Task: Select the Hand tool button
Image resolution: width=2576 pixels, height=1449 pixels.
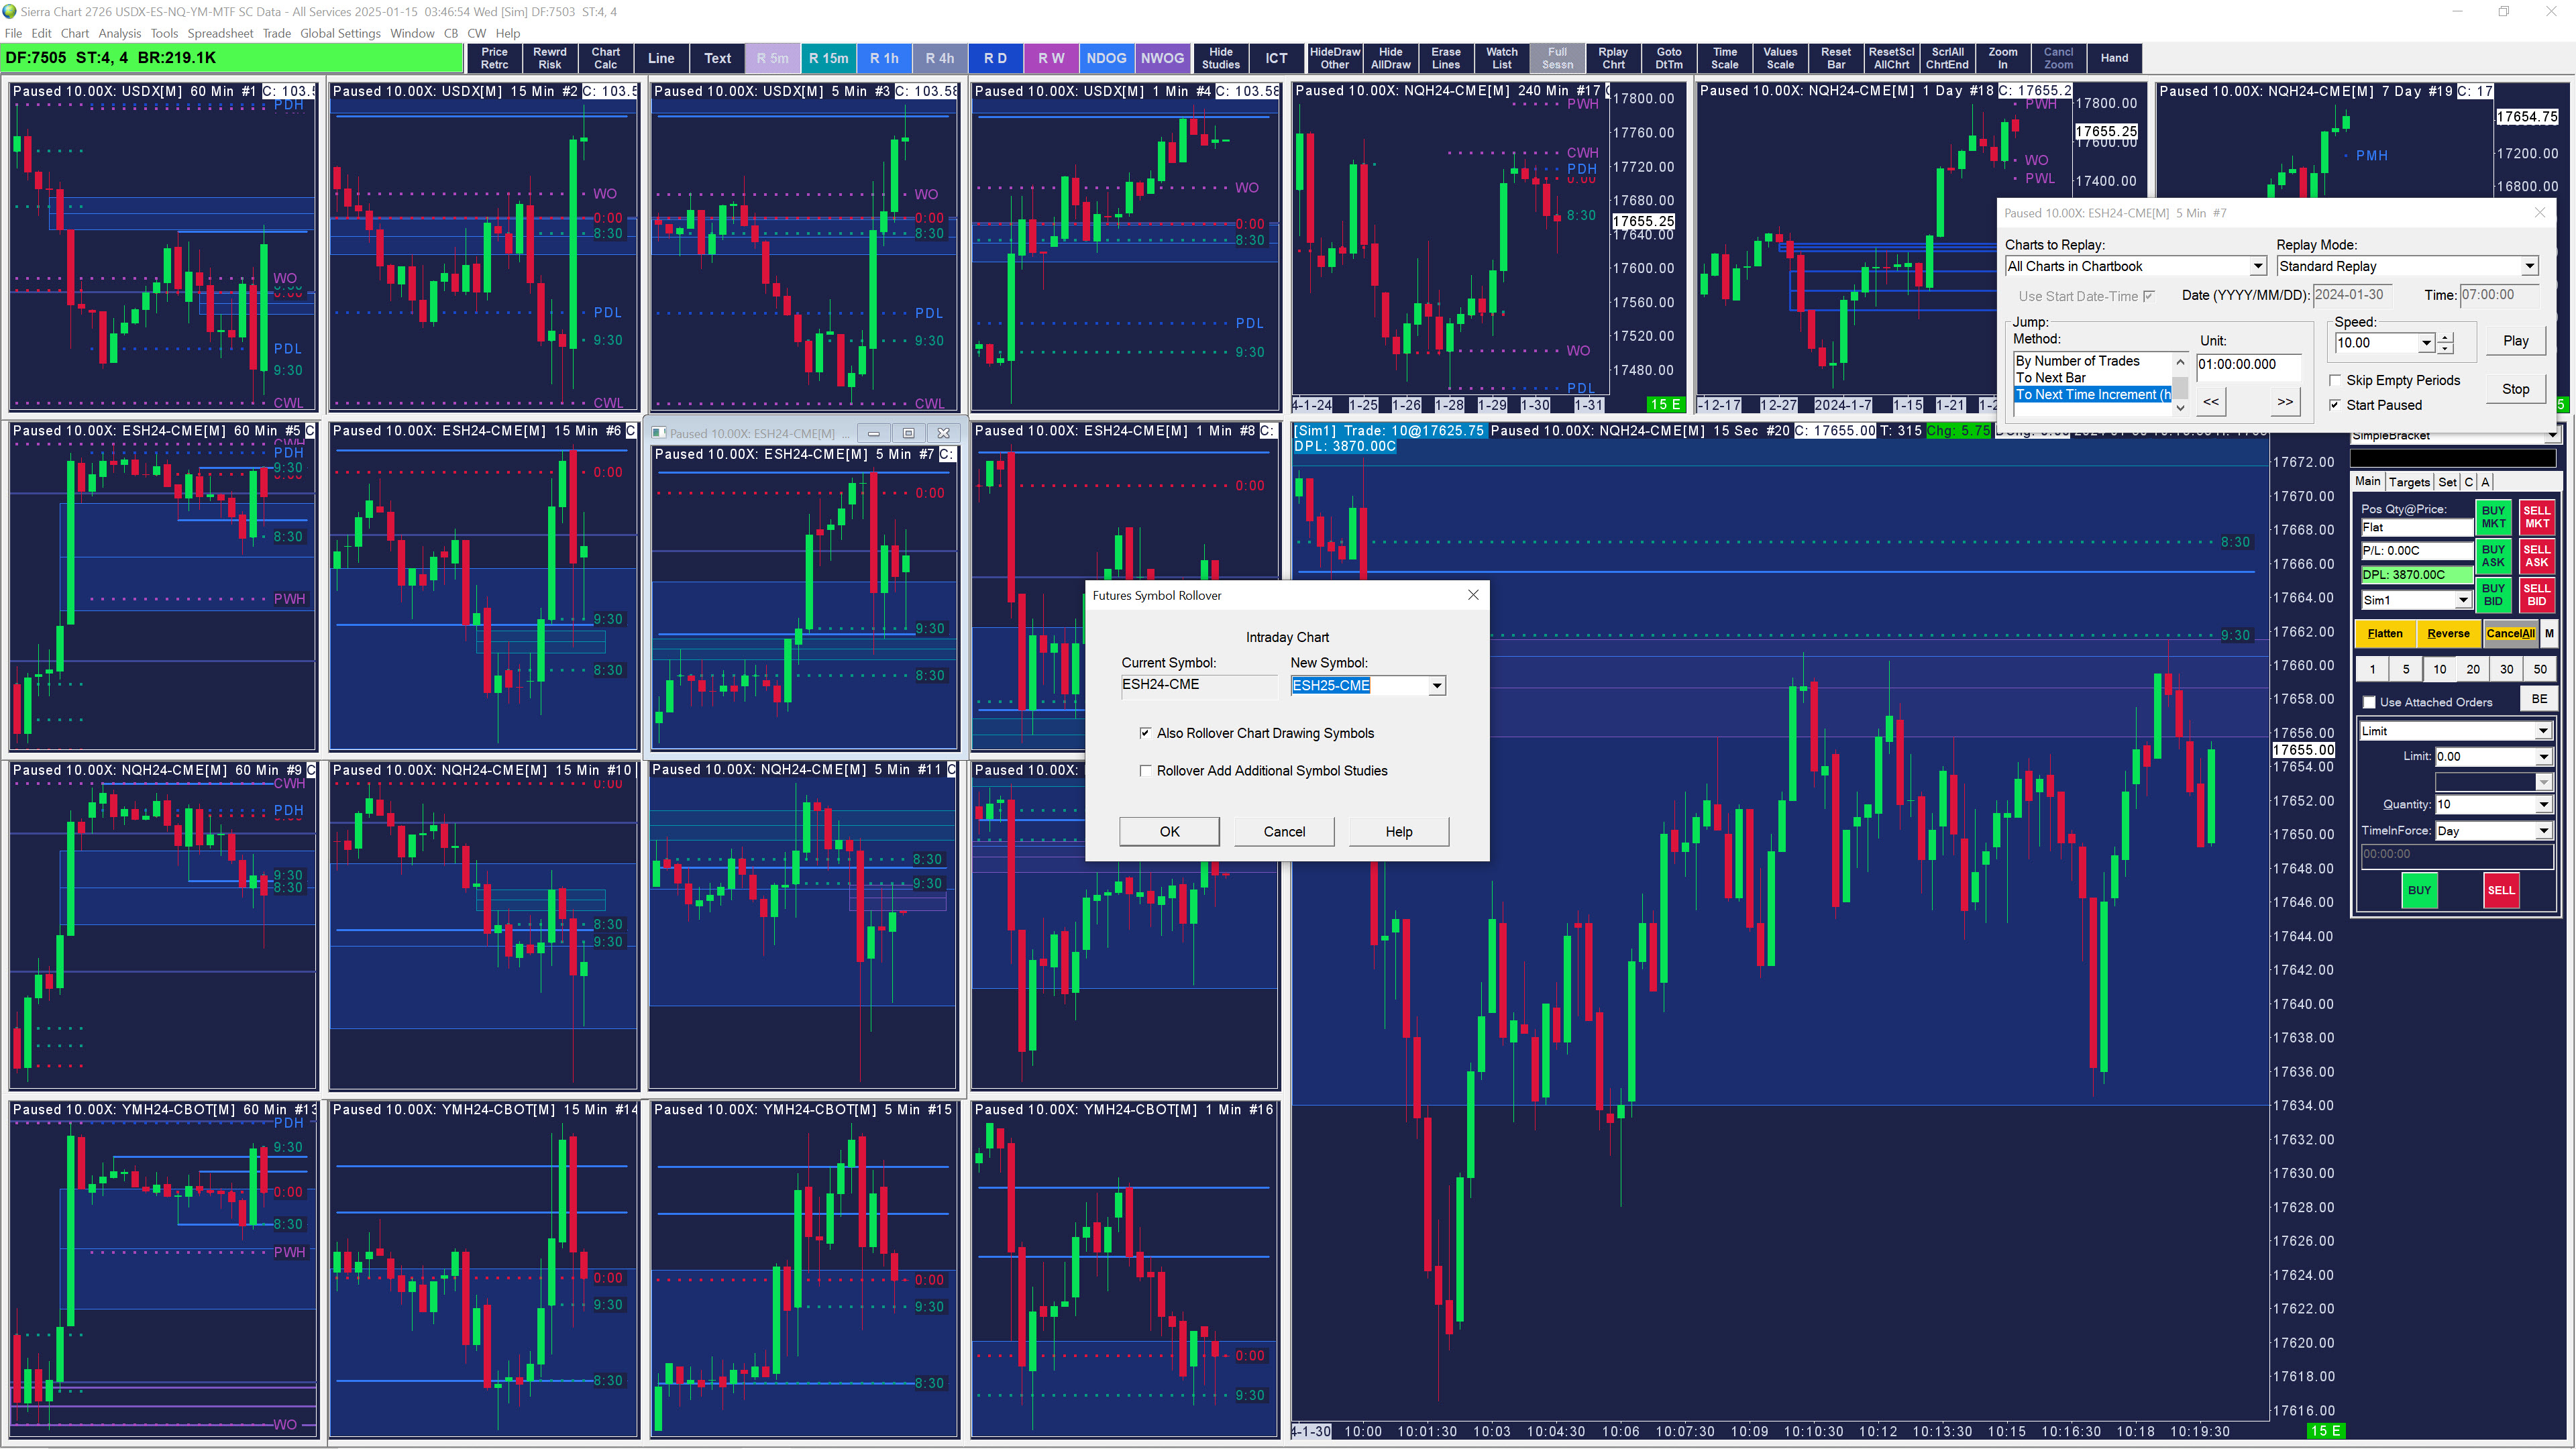Action: pos(2114,58)
